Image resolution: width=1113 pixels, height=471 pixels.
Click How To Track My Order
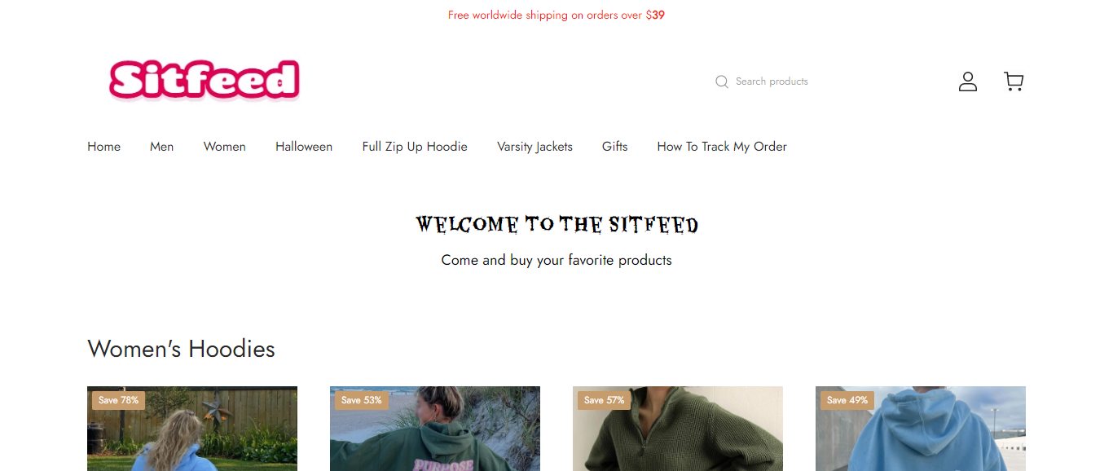722,147
